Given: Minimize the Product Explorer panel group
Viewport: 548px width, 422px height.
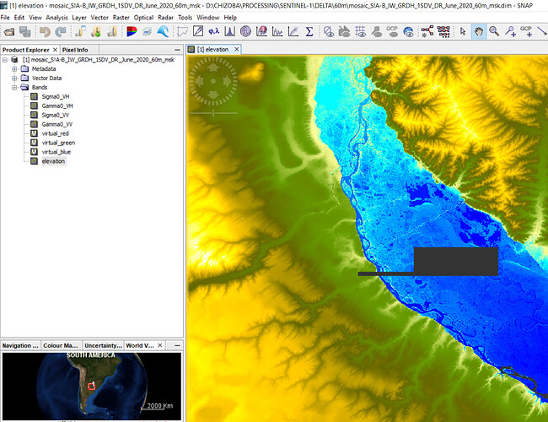Looking at the screenshot, I should click(x=177, y=50).
